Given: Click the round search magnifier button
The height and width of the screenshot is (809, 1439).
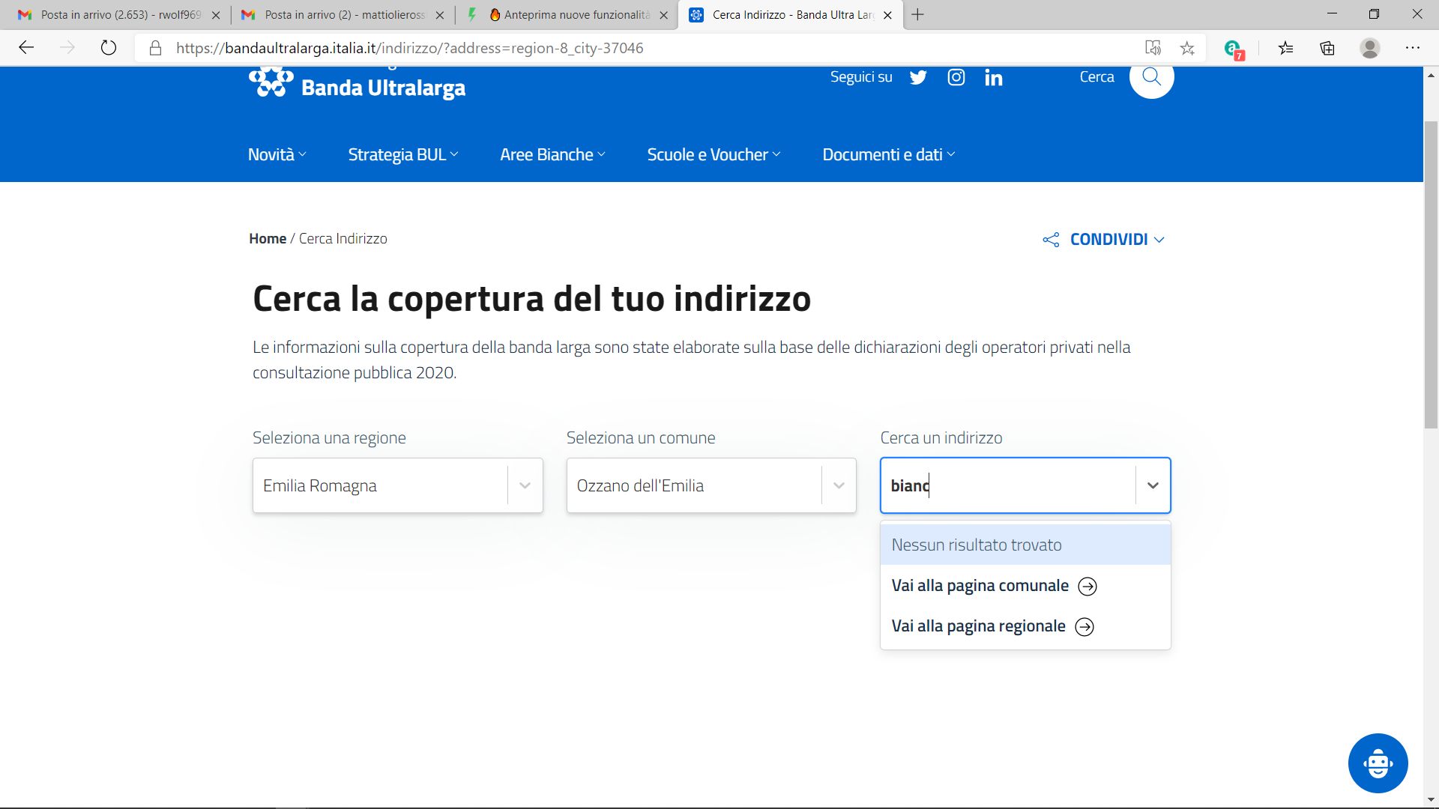Looking at the screenshot, I should [1151, 76].
